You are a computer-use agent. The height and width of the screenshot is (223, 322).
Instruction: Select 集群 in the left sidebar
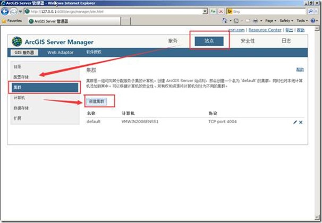[45, 88]
